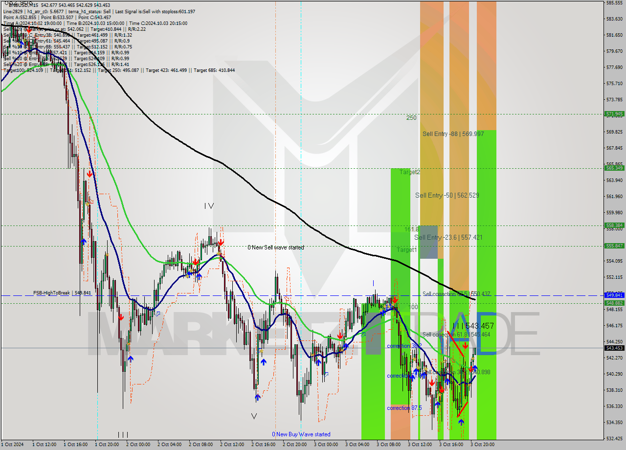
Task: Click the '0 New Sell wave started' annotation
Action: 275,247
